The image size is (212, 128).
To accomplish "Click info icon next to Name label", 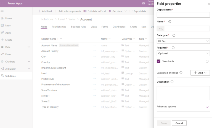I will 170,21.
